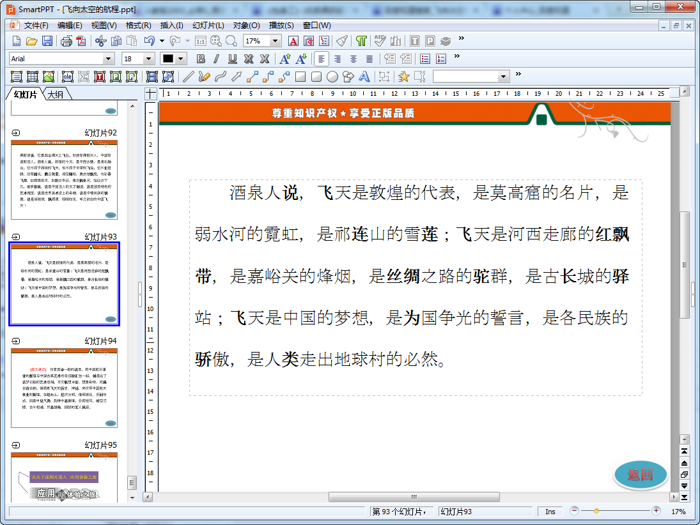700x525 pixels.
Task: Insert OLE object icon
Action: pos(67,77)
